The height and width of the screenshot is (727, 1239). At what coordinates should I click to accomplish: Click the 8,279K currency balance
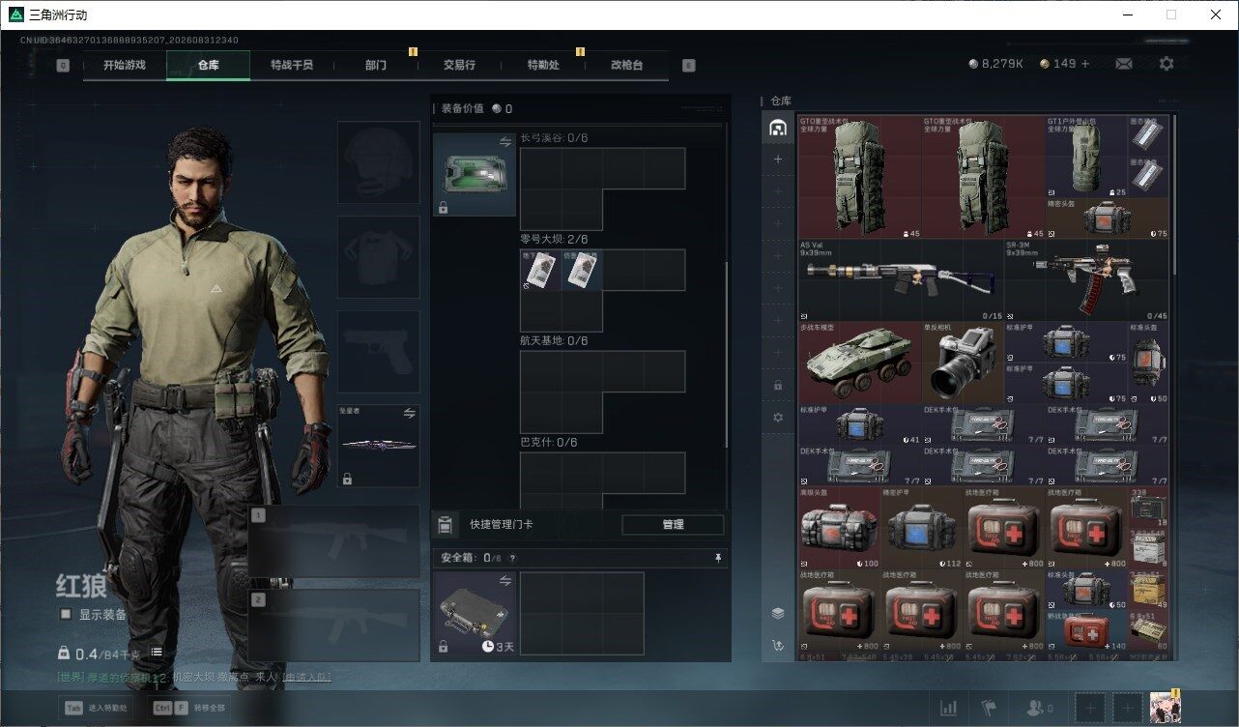(x=995, y=64)
